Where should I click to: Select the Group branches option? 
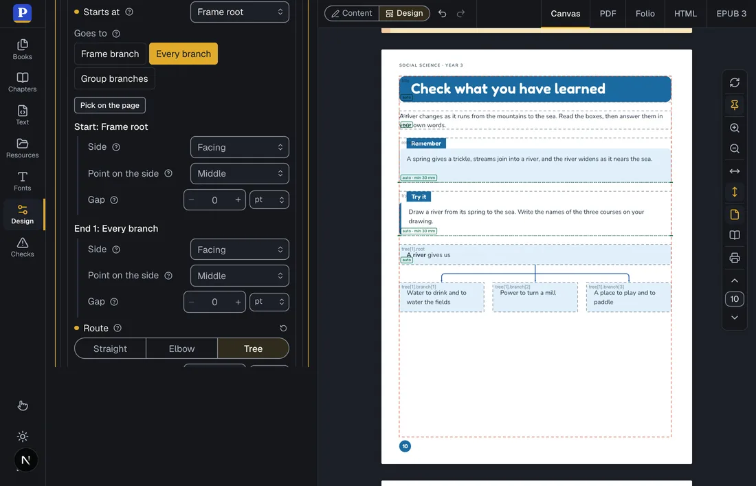point(114,78)
